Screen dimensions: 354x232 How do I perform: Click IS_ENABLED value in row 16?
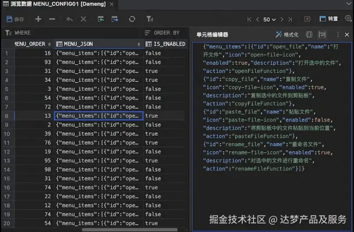[152, 187]
